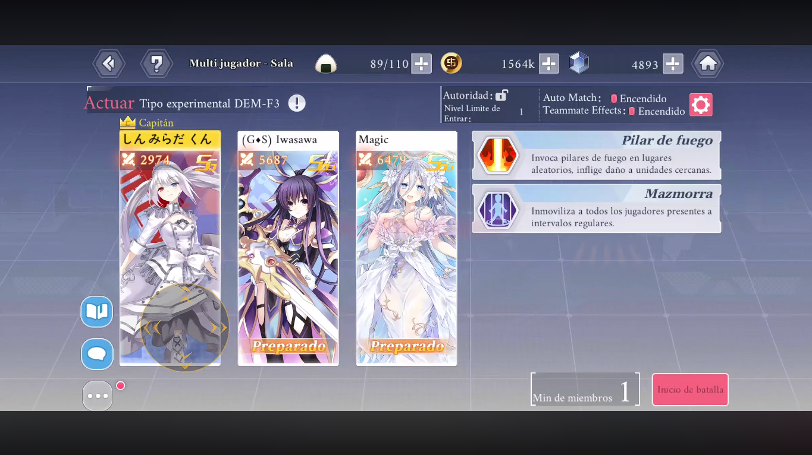The height and width of the screenshot is (455, 812).
Task: Click the power value 5687 on Iwasawa card
Action: (x=273, y=160)
